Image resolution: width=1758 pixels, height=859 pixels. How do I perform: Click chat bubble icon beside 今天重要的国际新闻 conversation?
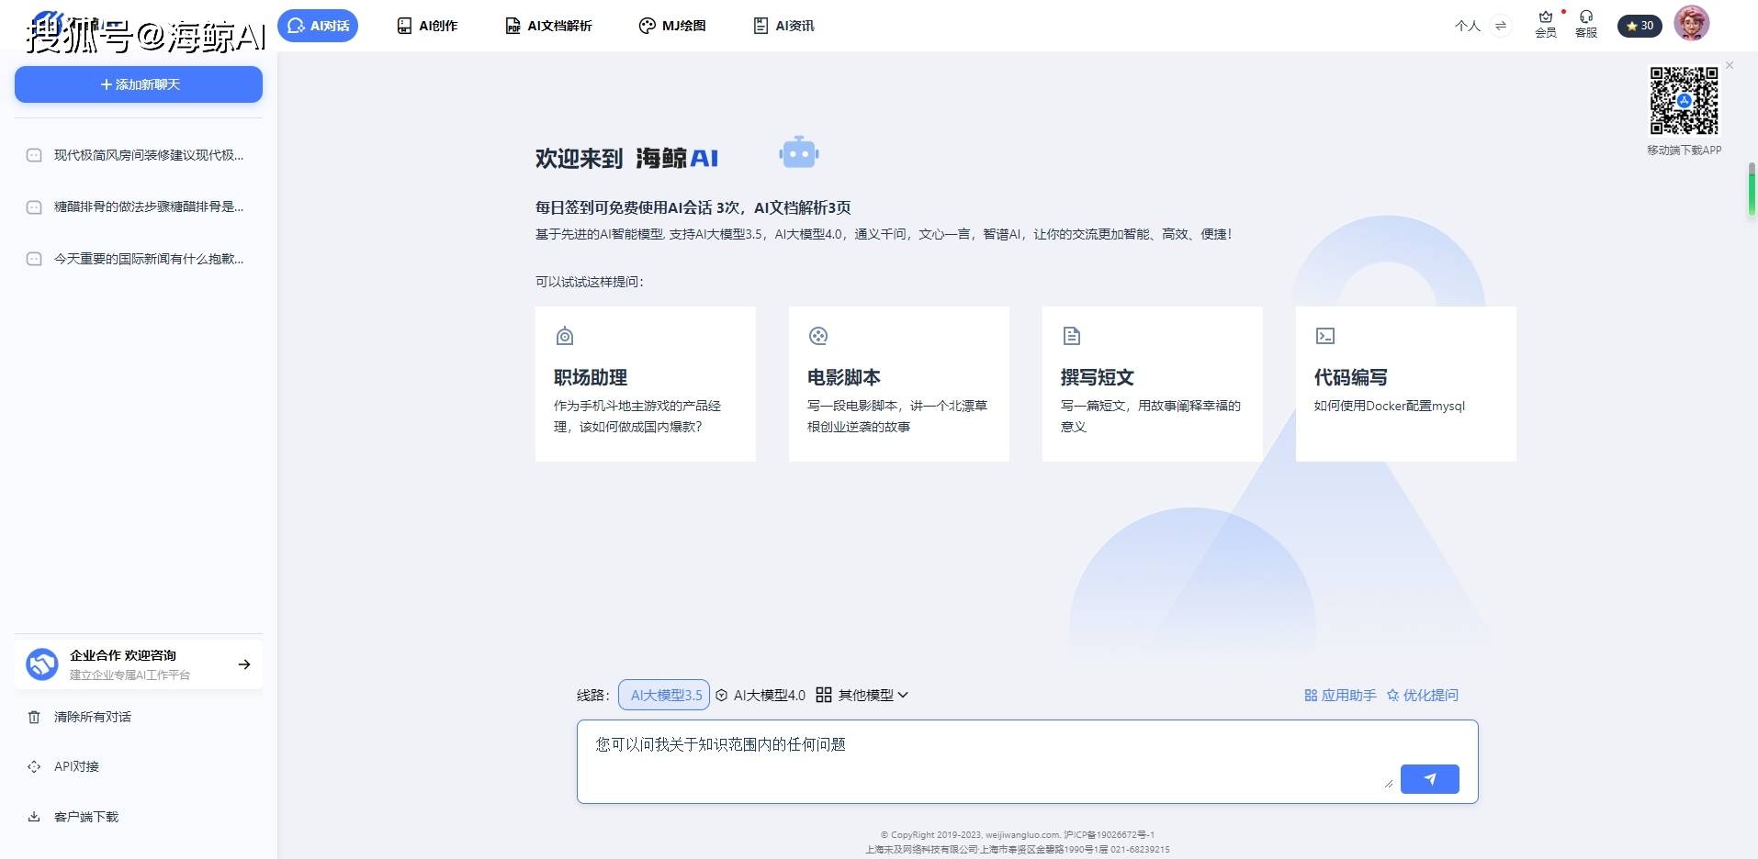pyautogui.click(x=34, y=259)
